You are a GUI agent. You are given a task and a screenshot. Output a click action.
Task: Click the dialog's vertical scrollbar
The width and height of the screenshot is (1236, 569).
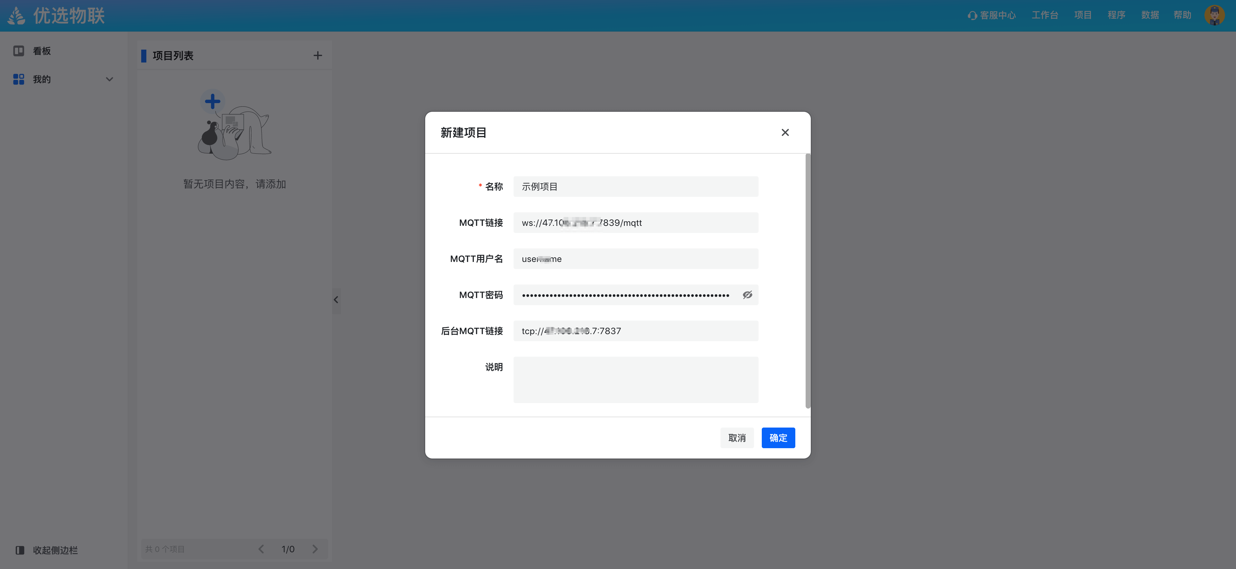click(808, 281)
